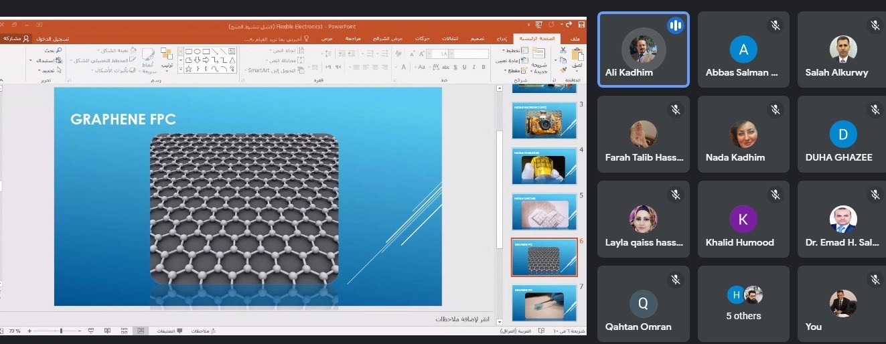
Task: Toggle the Notes pane in status bar
Action: 204,331
